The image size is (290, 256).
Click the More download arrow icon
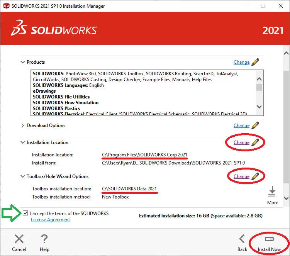coord(272,192)
